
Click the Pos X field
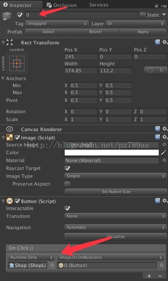click(x=81, y=57)
